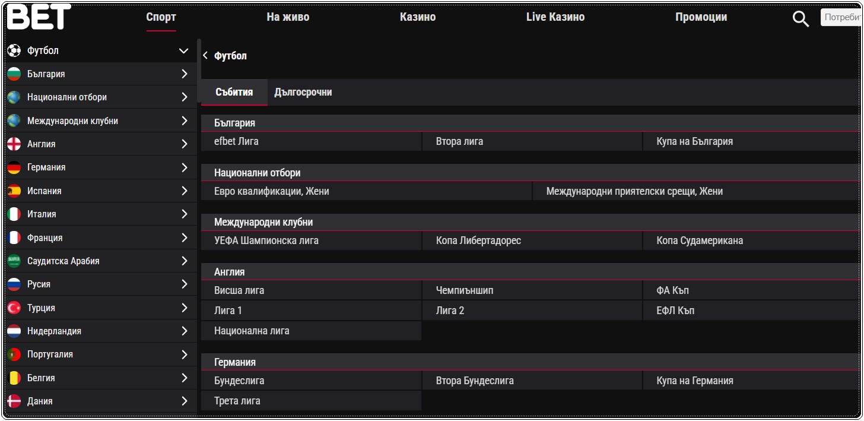Screen dimensions: 864x421
Task: Switch to the Дългосрочни tab
Action: [303, 92]
